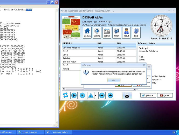Viewport: 179px width, 135px height.
Task: Select the 'Istirahat Masuk' schedule row
Action: click(x=99, y=62)
